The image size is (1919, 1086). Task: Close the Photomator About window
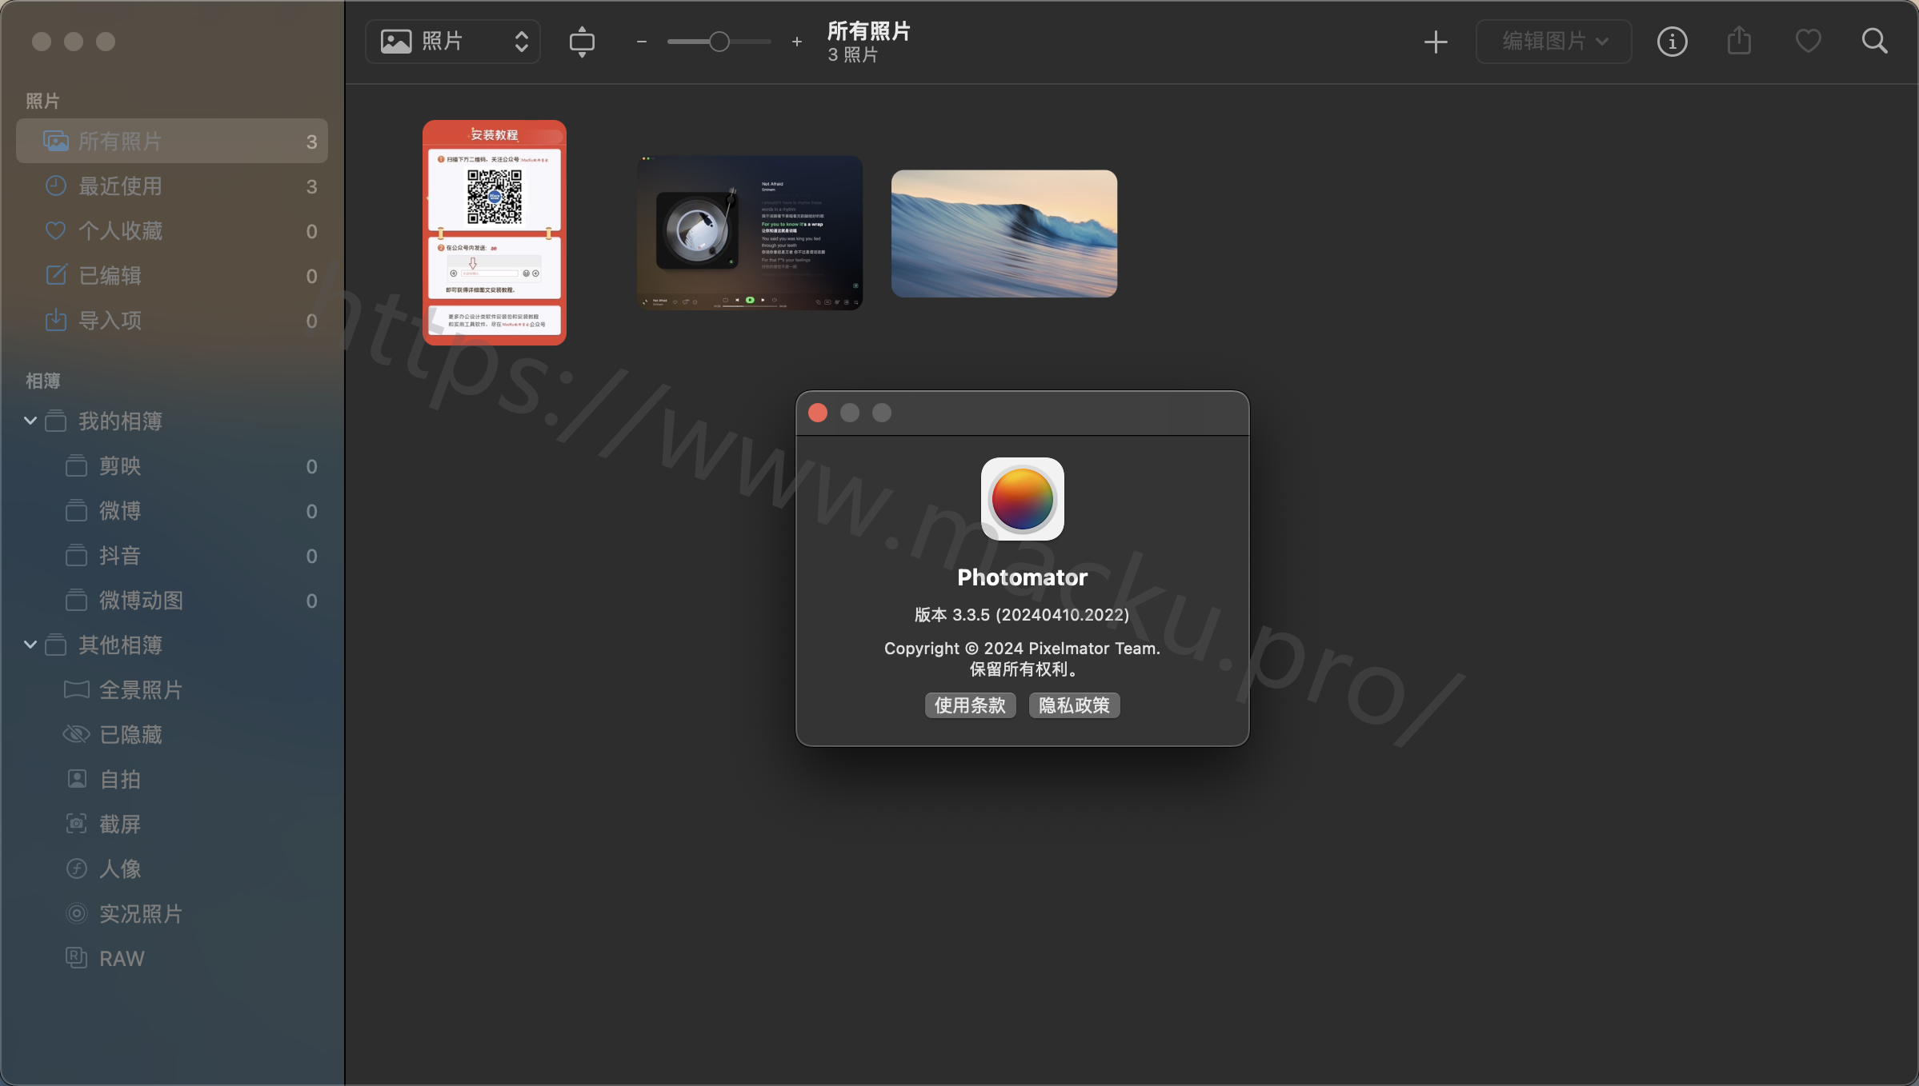[818, 413]
